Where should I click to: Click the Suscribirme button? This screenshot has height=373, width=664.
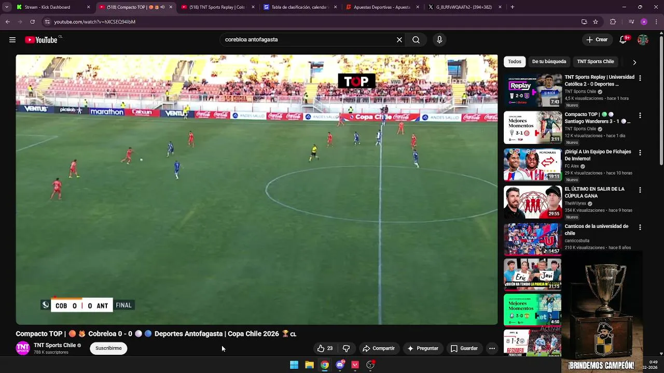[x=108, y=348]
